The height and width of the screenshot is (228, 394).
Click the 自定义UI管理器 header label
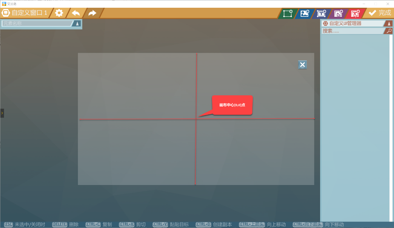pos(345,24)
